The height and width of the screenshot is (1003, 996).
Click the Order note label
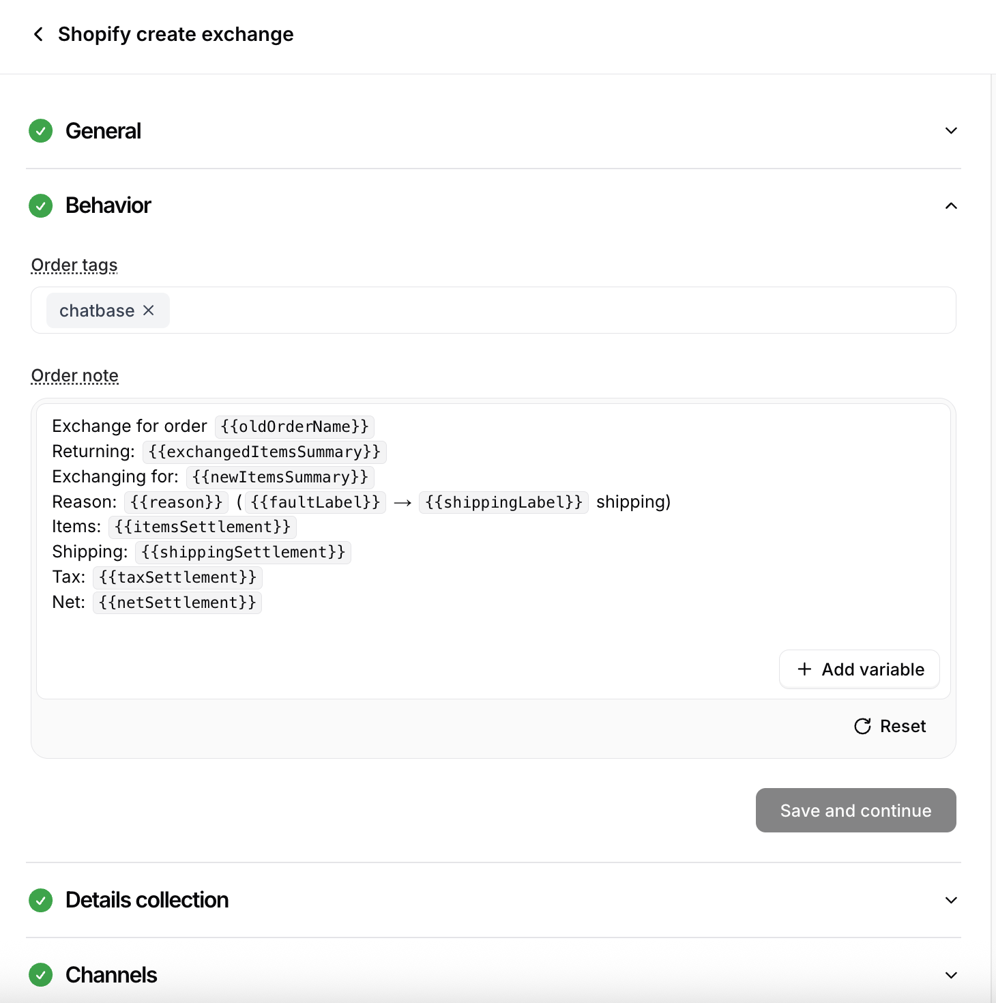pos(75,375)
